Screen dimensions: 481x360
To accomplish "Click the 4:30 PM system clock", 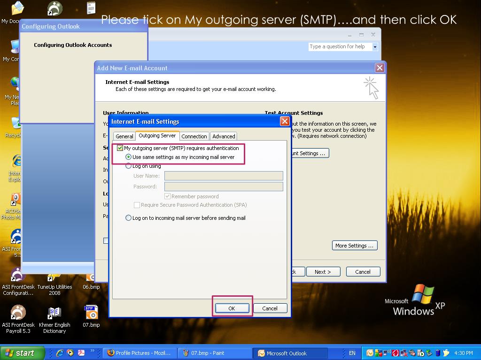I will [464, 353].
